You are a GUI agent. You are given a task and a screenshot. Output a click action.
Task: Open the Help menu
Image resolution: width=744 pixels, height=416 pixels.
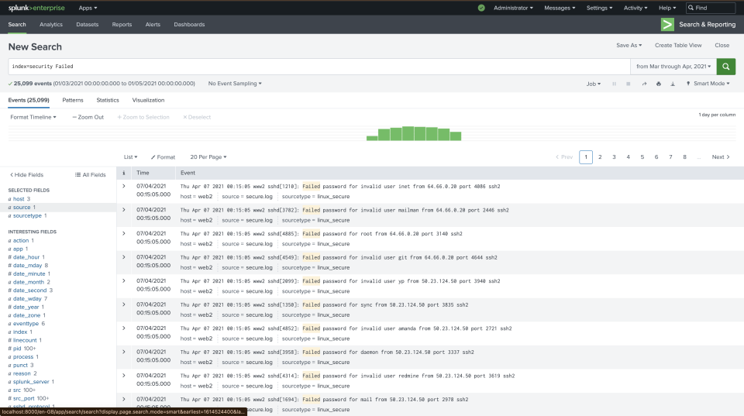tap(667, 8)
